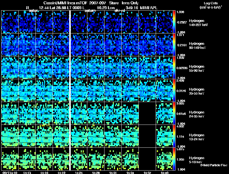
Task: Select the '90-149 keV' energy label
Action: (198, 48)
